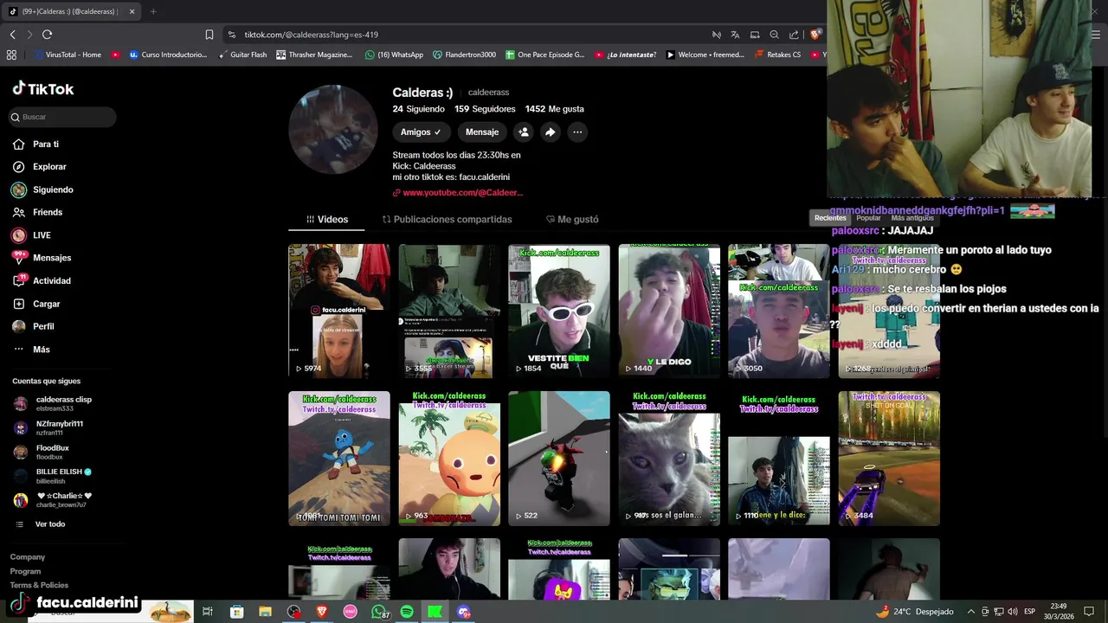Open File Explorer from taskbar

[x=265, y=612]
